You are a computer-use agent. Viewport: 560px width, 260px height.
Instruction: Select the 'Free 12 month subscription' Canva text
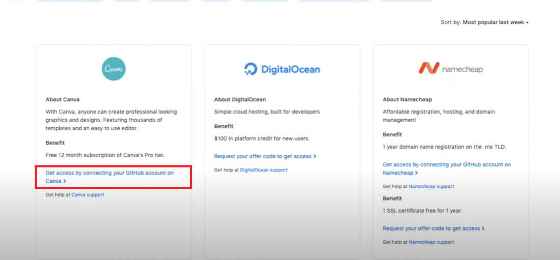tap(105, 155)
